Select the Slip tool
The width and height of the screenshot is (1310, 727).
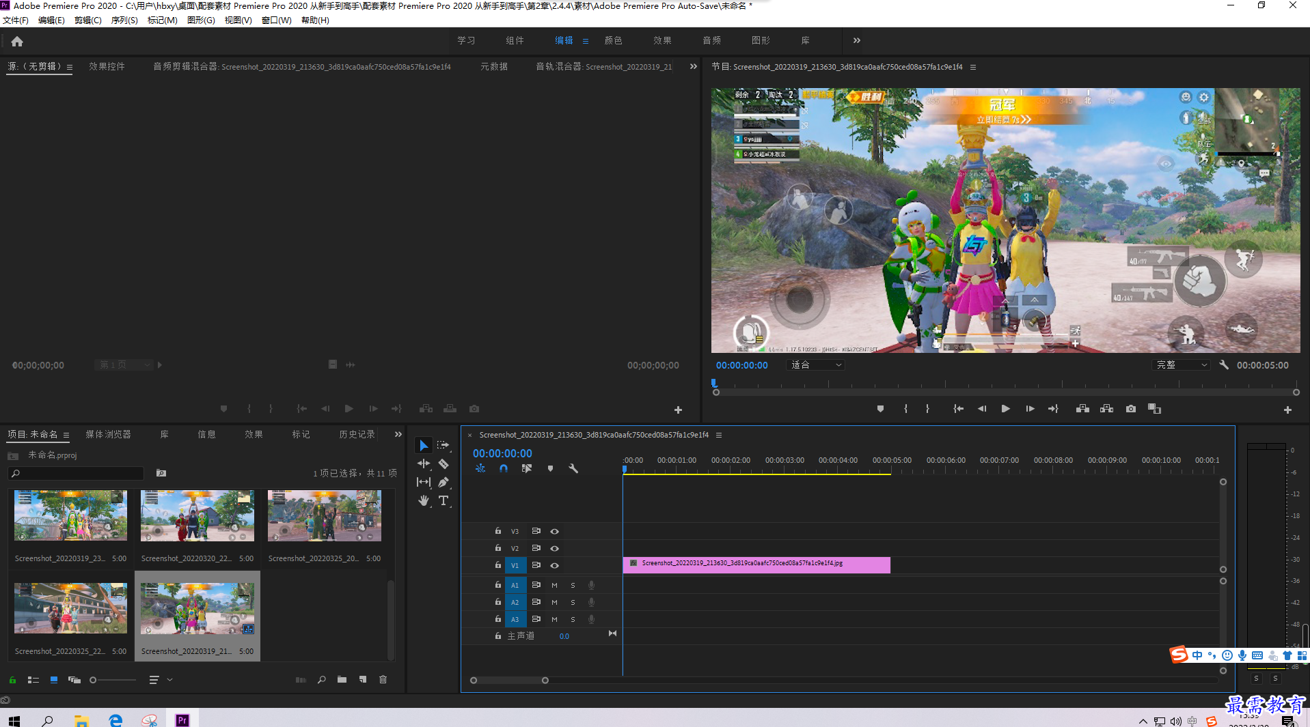(x=424, y=482)
